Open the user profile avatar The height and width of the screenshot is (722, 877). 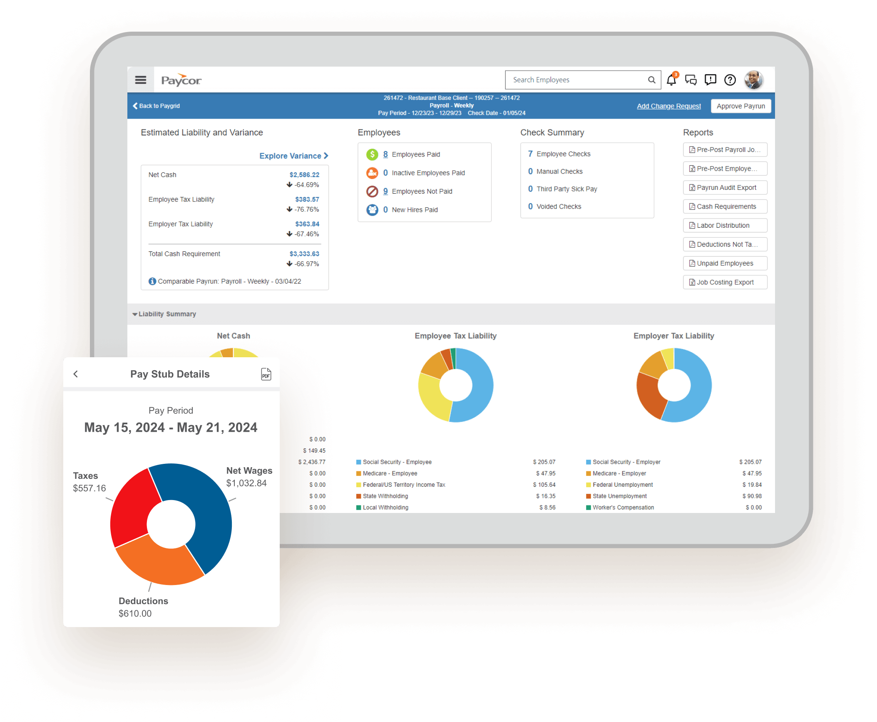click(x=754, y=80)
